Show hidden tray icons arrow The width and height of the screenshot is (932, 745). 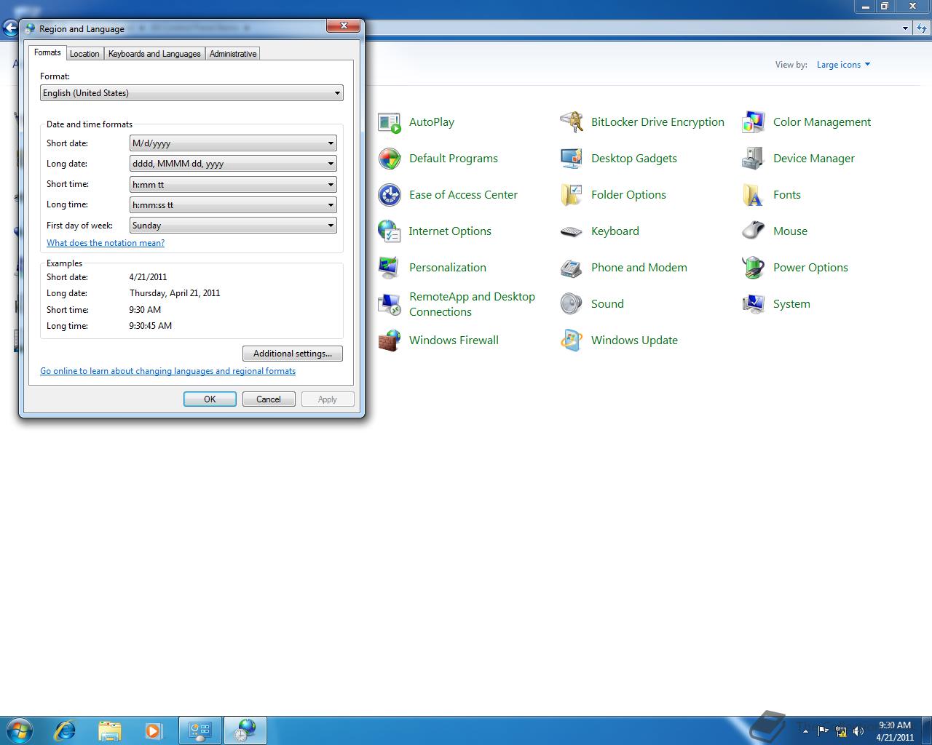tap(805, 730)
